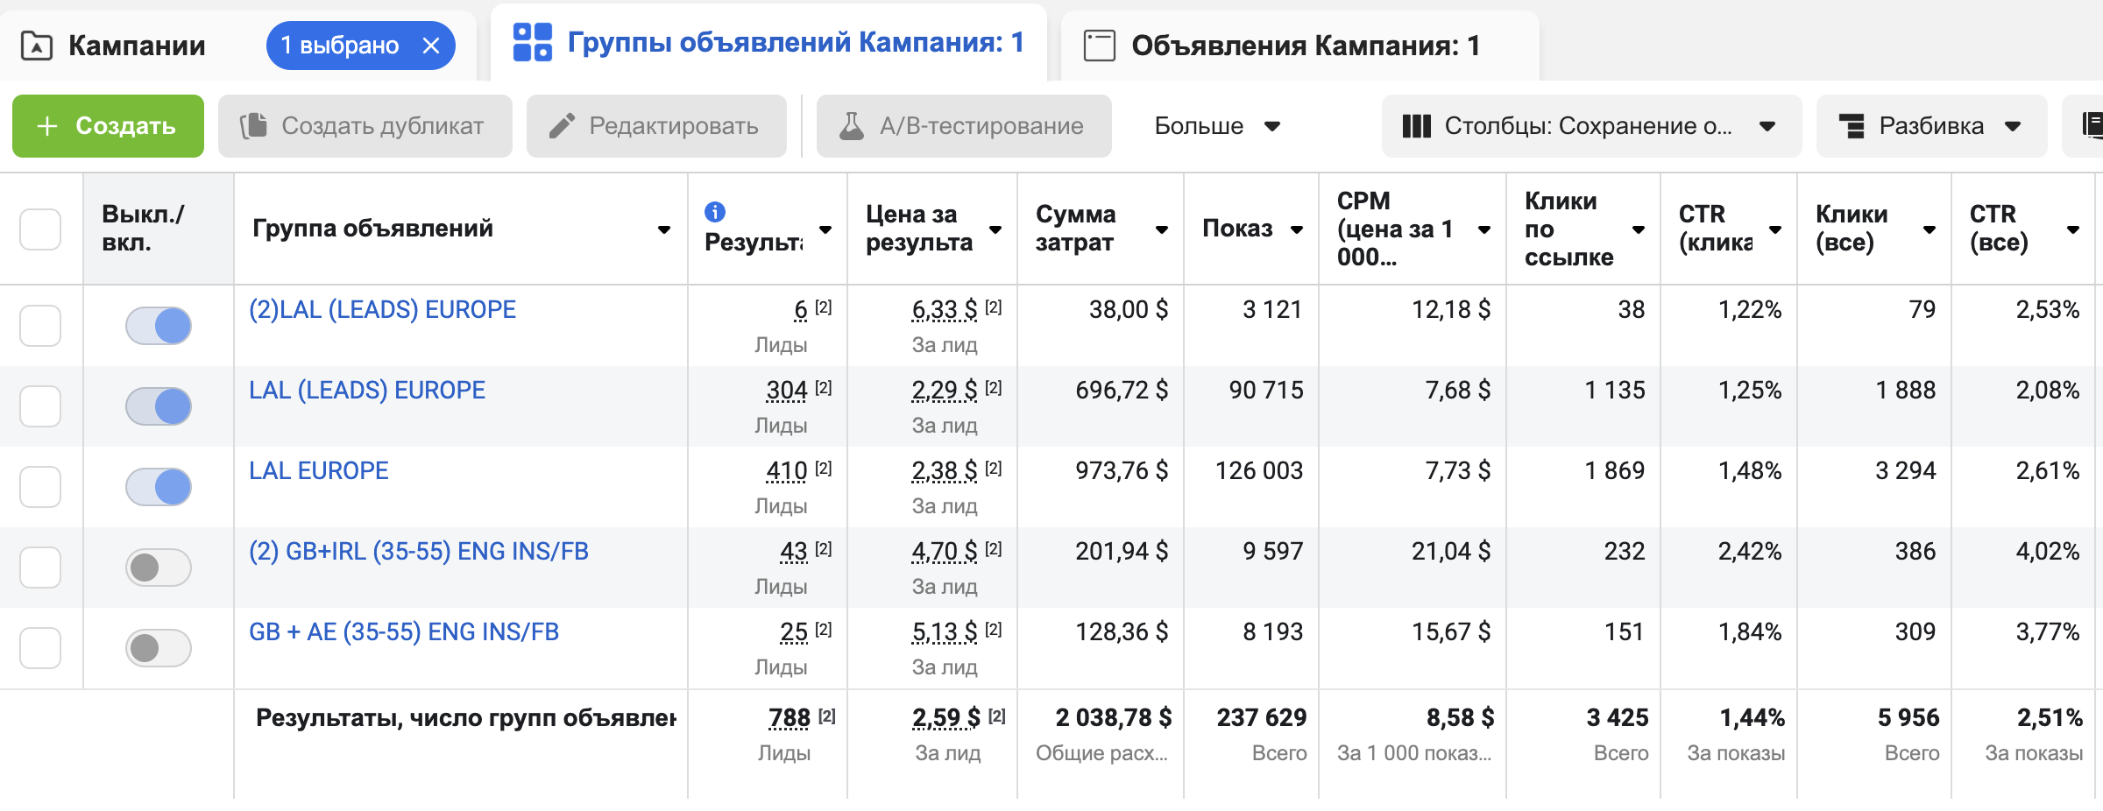Click the Объявления tab window icon
Image resolution: width=2103 pixels, height=811 pixels.
pos(1099,46)
